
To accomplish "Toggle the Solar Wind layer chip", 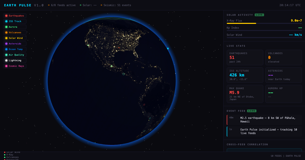I will (x=15, y=38).
